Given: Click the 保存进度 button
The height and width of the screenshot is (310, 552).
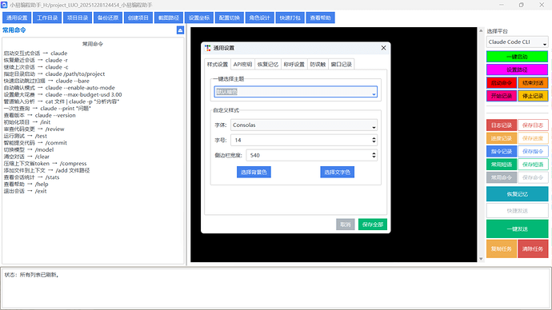Looking at the screenshot, I should point(533,138).
